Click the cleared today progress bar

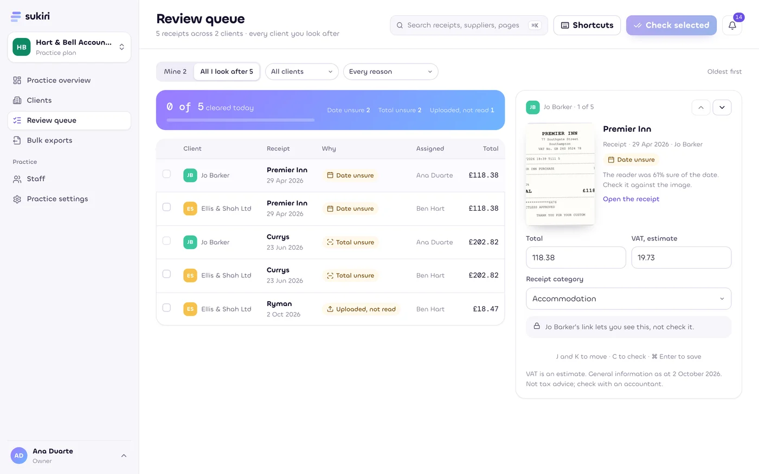tap(241, 120)
